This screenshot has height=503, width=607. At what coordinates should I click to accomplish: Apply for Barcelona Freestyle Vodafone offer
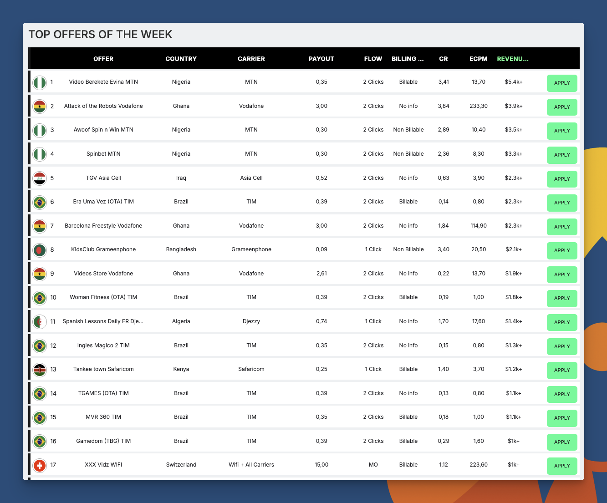(x=562, y=227)
